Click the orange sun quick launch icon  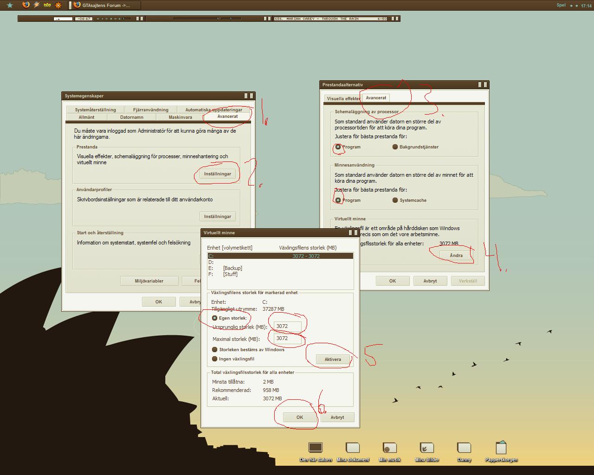(x=58, y=5)
